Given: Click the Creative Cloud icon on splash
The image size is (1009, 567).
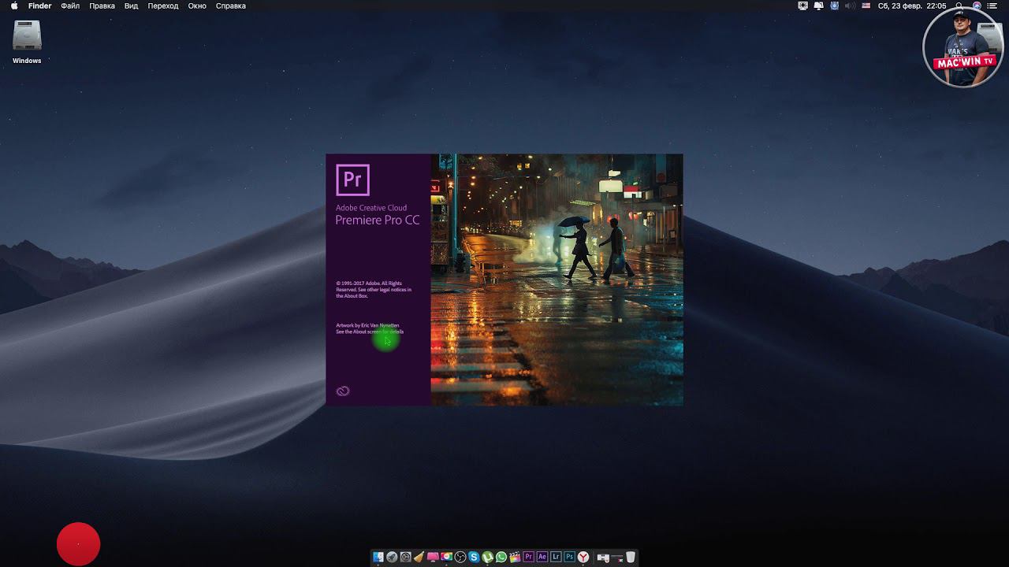Looking at the screenshot, I should click(x=343, y=391).
